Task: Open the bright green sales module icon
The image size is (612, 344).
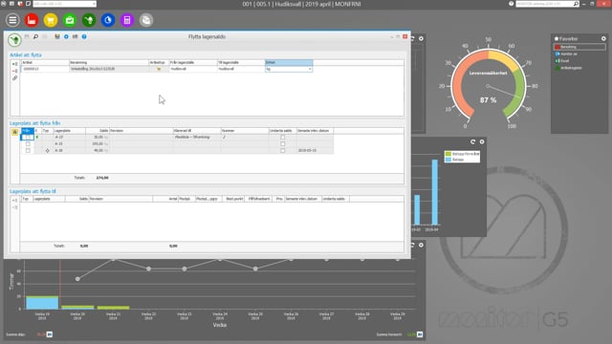Action: coord(70,20)
